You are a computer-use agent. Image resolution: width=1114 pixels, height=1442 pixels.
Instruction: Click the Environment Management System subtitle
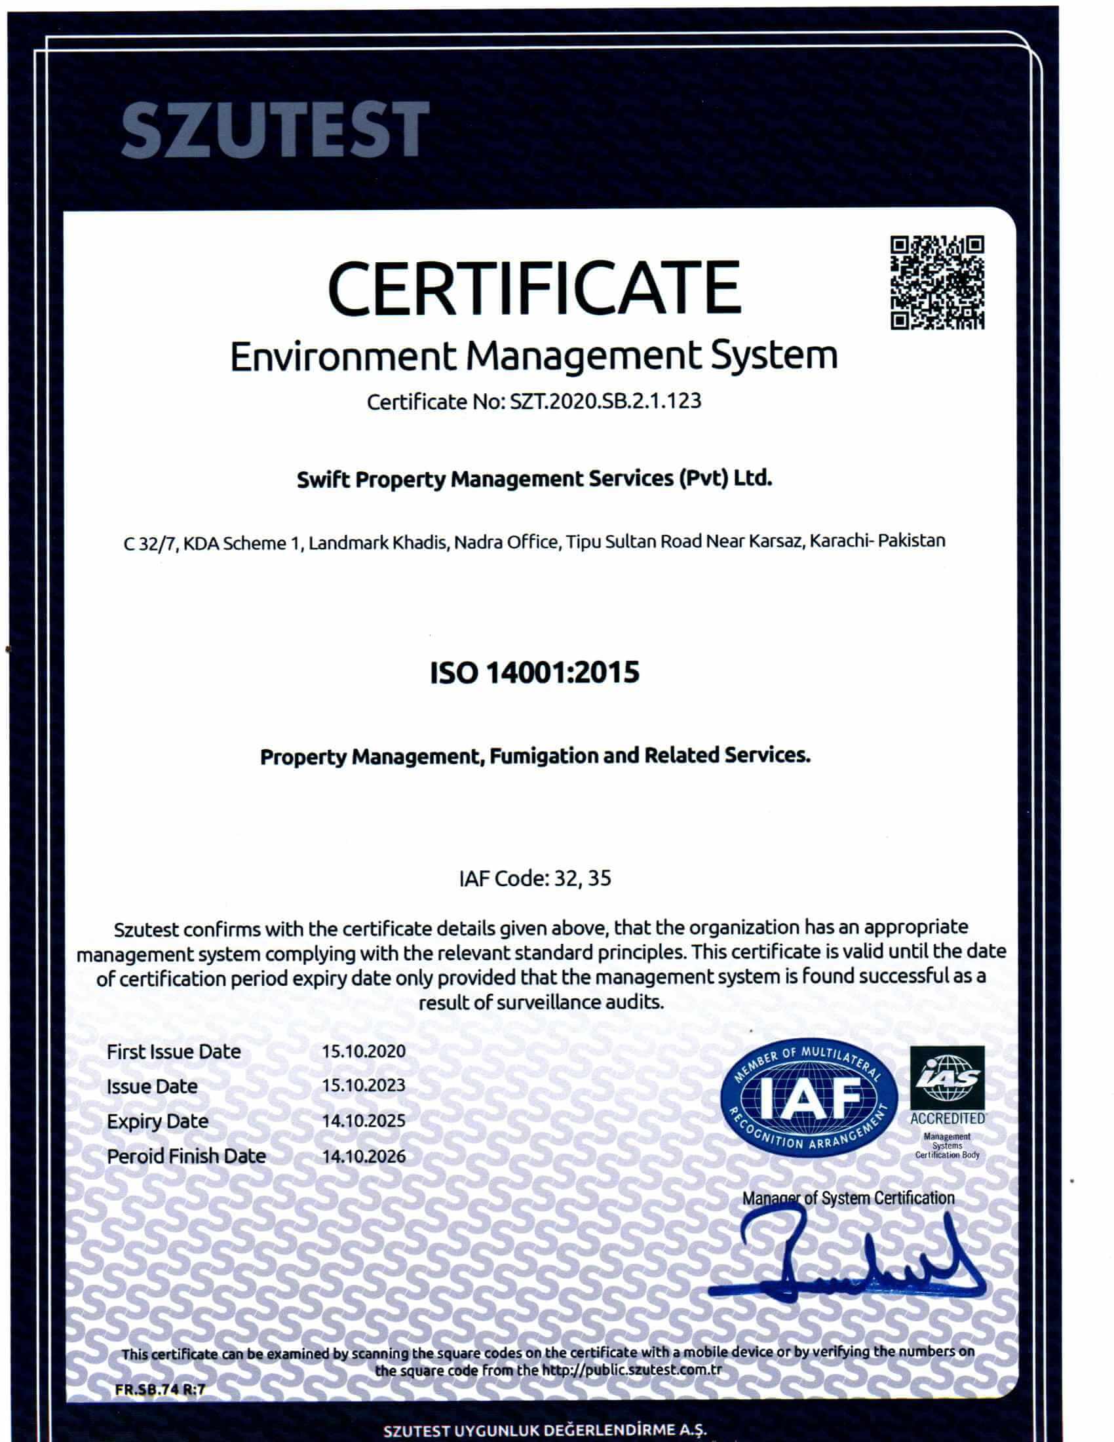tap(533, 358)
